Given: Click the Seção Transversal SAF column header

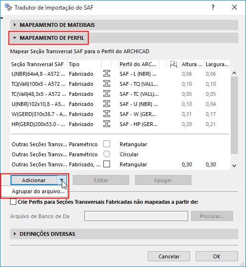Looking at the screenshot, I should point(39,64).
